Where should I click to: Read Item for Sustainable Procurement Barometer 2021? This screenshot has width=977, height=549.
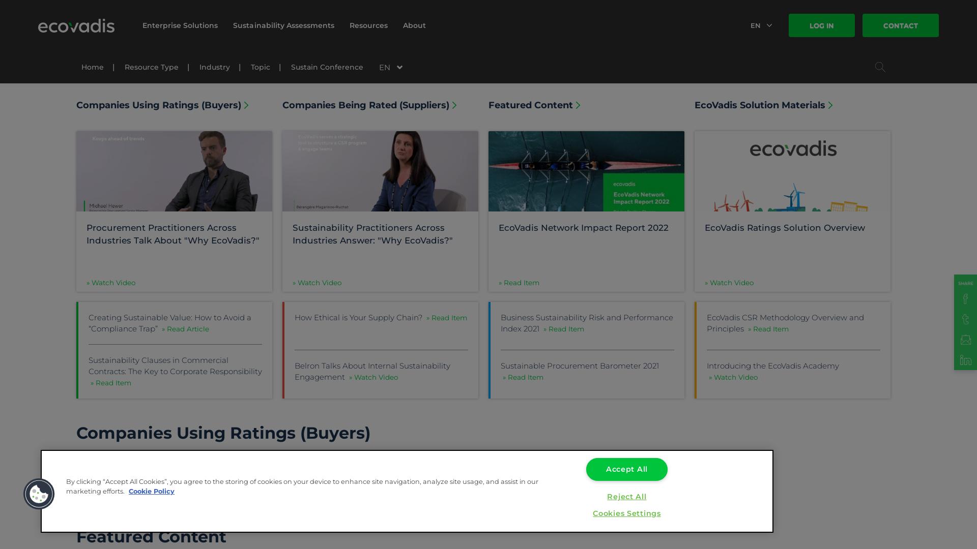point(523,377)
